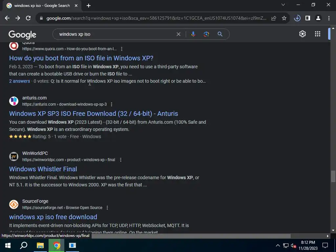This screenshot has height=252, width=336.
Task: Open a new browser tab
Action: 89,6
